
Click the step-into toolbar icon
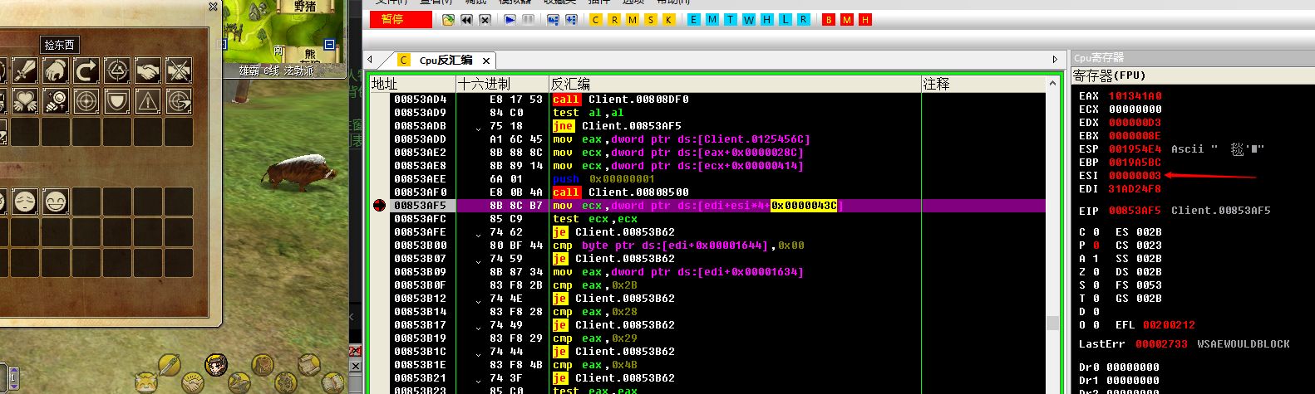tap(553, 19)
